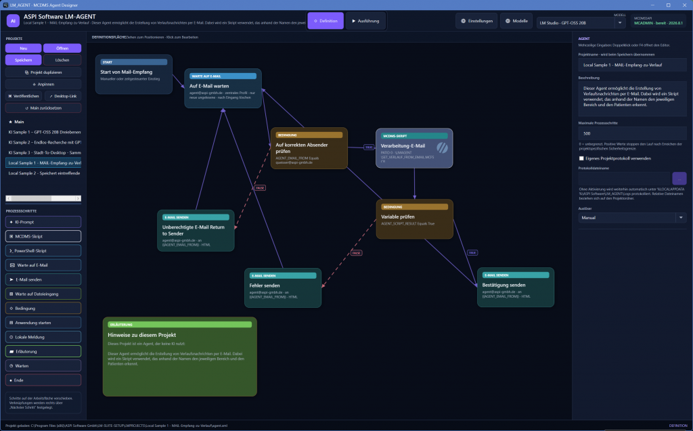The image size is (693, 431).
Task: Add a KI-Prompt process step
Action: point(43,222)
